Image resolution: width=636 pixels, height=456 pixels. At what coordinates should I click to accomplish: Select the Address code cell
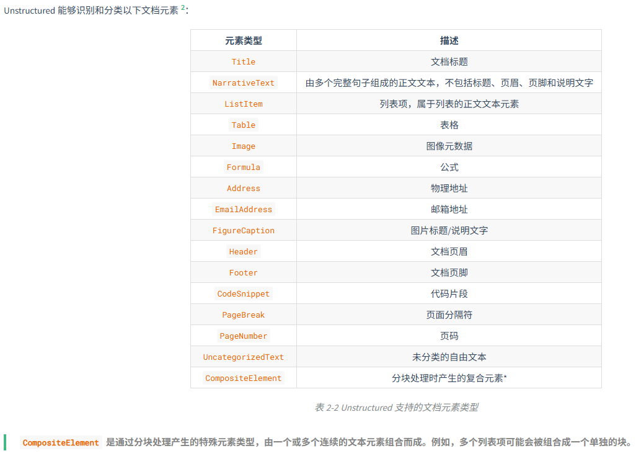tap(244, 189)
